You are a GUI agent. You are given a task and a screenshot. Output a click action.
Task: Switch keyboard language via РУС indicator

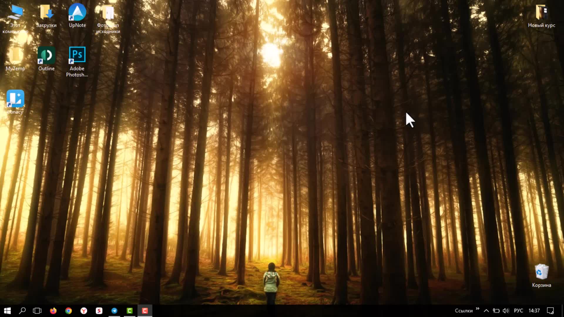point(519,311)
